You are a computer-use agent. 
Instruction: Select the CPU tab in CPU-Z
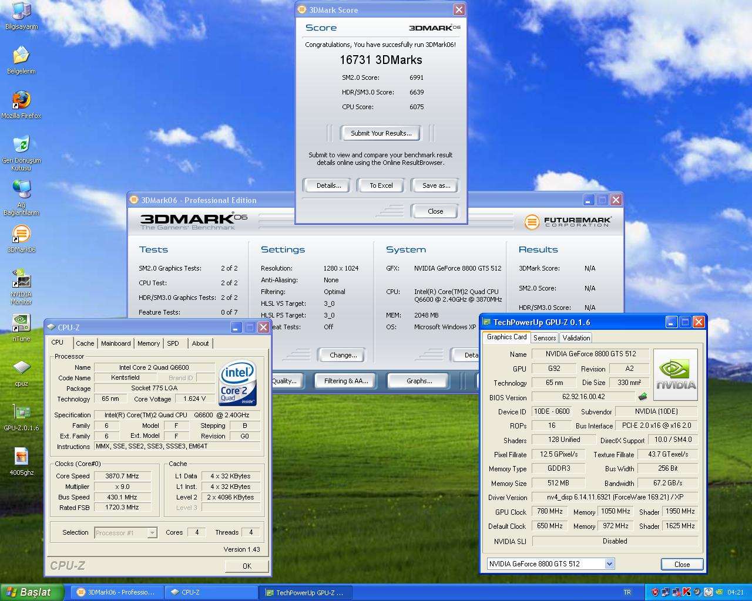coord(58,342)
